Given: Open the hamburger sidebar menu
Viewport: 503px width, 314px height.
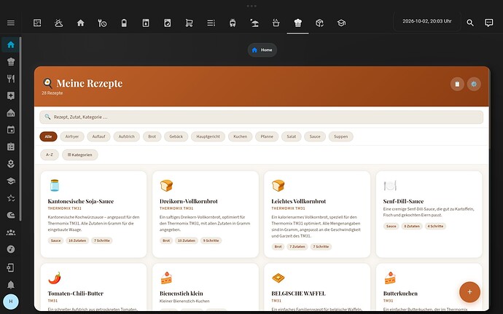Looking at the screenshot, I should point(11,23).
